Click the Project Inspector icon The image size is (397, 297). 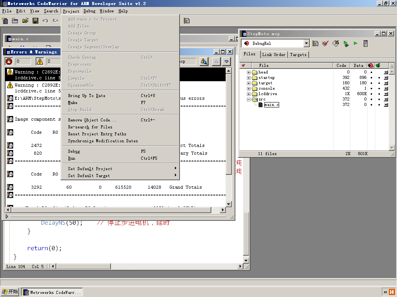coord(365,43)
